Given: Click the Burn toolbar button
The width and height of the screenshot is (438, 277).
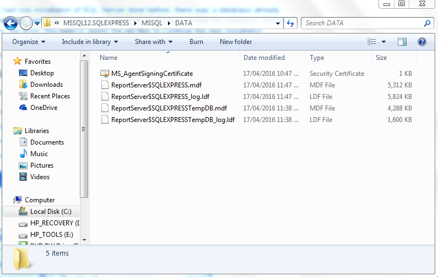Looking at the screenshot, I should pyautogui.click(x=196, y=42).
